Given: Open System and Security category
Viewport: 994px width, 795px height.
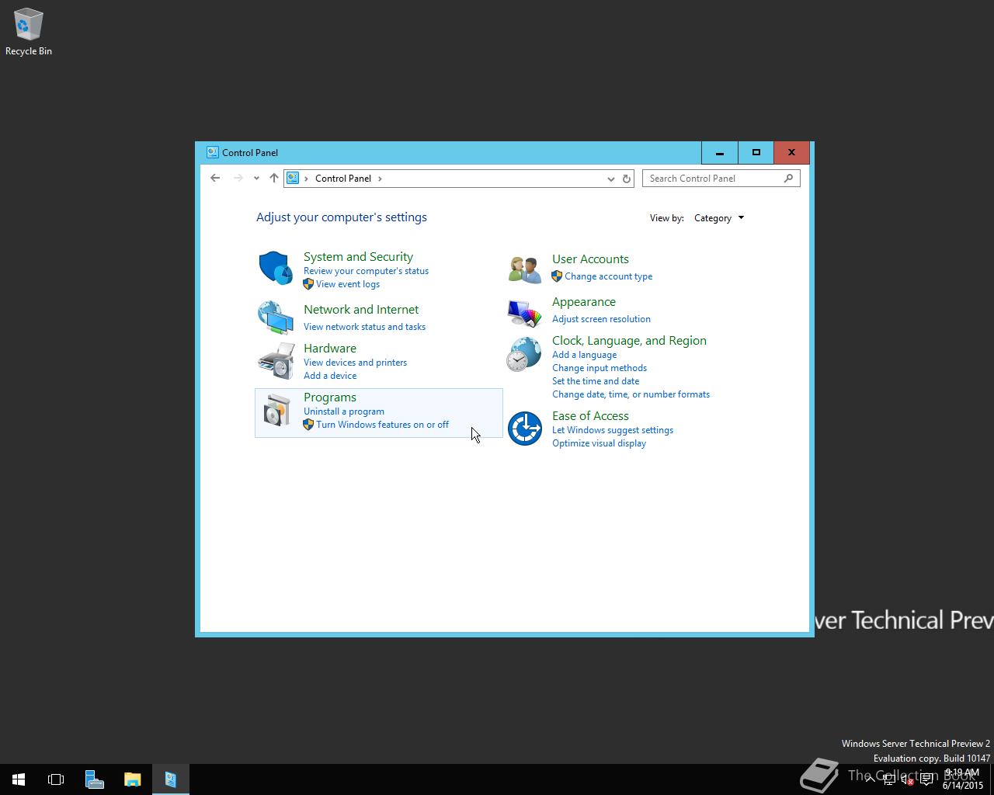Looking at the screenshot, I should (x=358, y=257).
